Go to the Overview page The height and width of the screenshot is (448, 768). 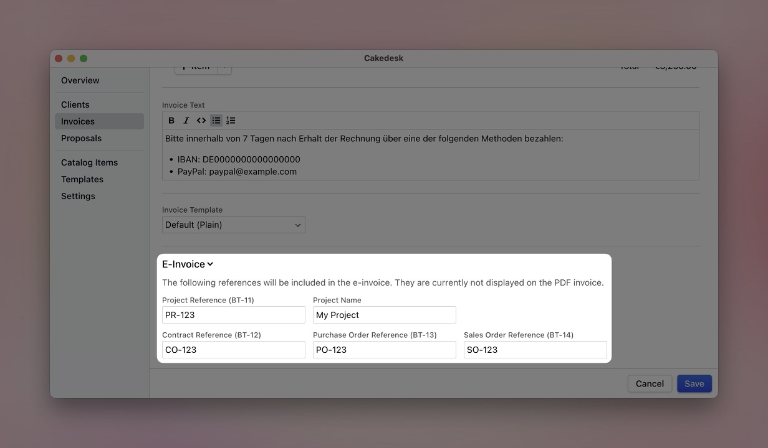click(x=80, y=80)
